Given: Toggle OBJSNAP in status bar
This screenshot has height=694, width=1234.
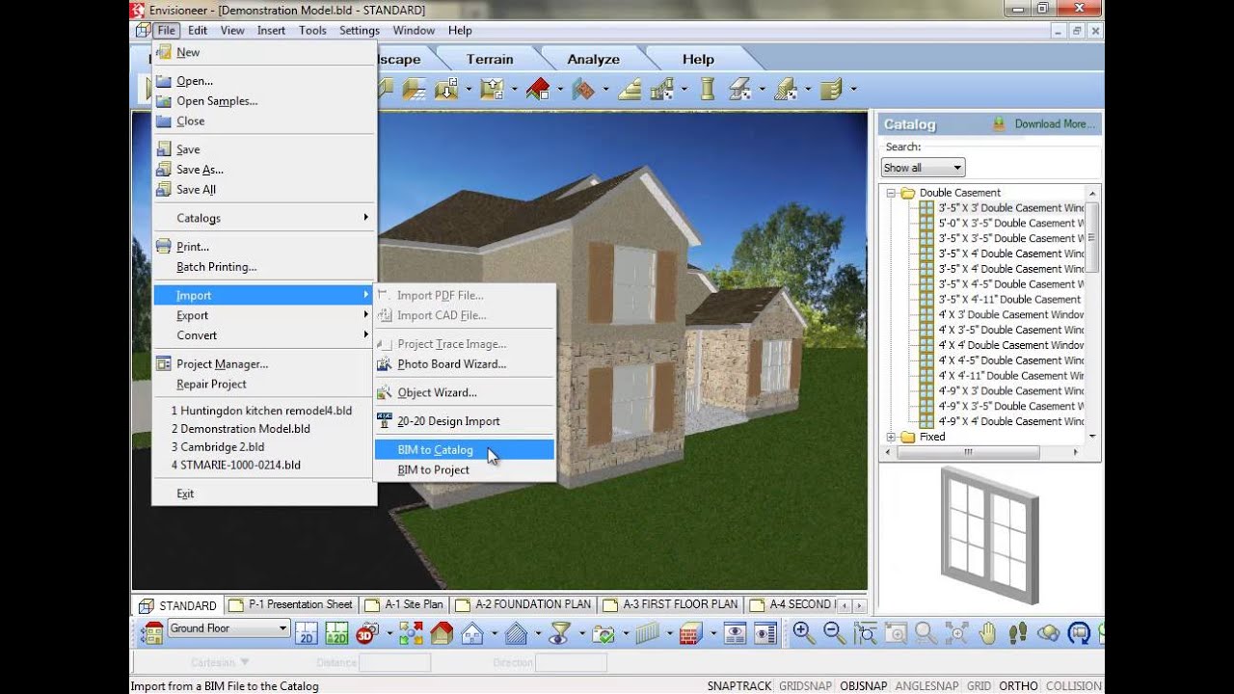Looking at the screenshot, I should (863, 686).
